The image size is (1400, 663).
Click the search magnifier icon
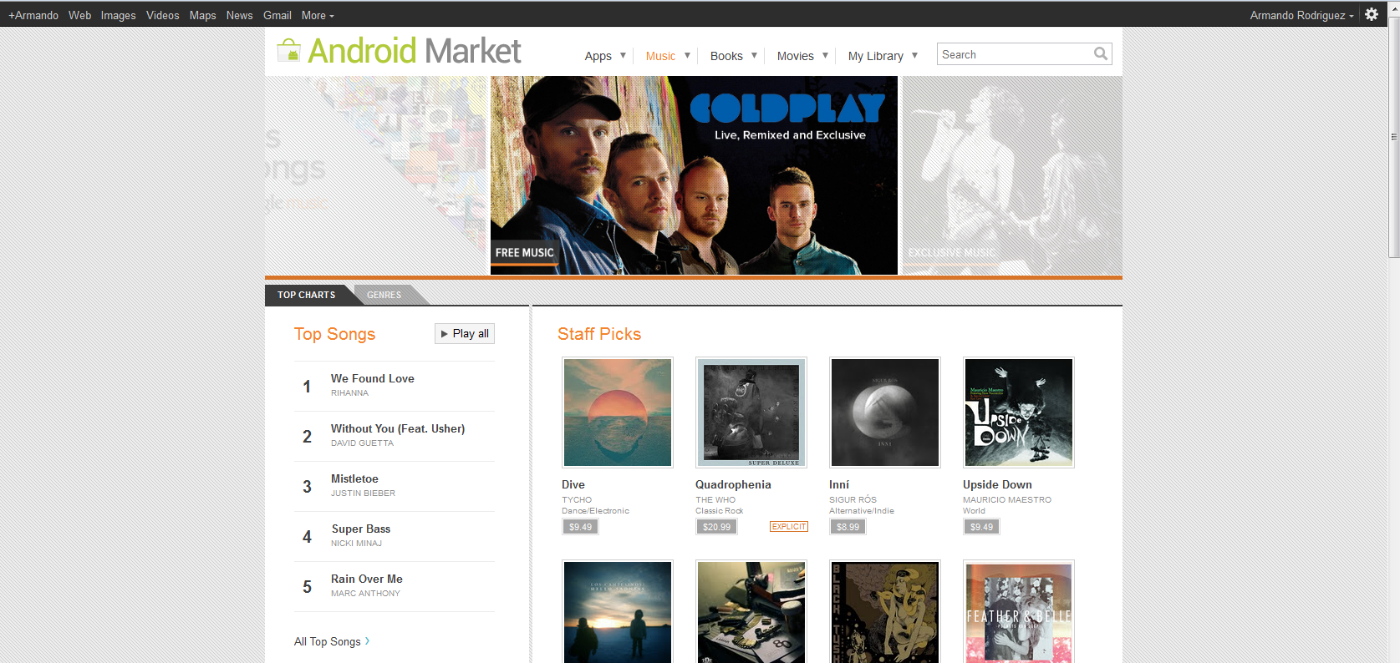pos(1101,54)
